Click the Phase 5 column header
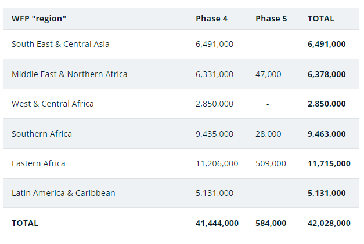This screenshot has width=364, height=244. (271, 19)
